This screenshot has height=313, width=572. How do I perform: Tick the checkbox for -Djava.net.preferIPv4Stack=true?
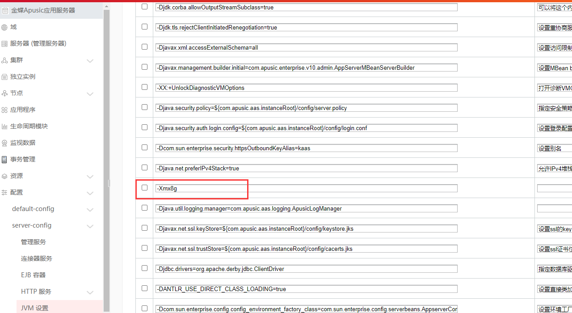(144, 168)
